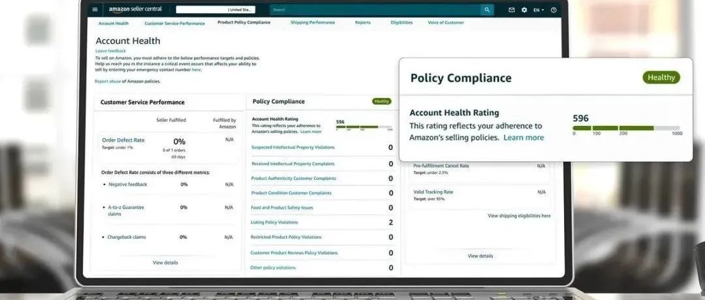Open the Eligibilities tab

tap(401, 22)
